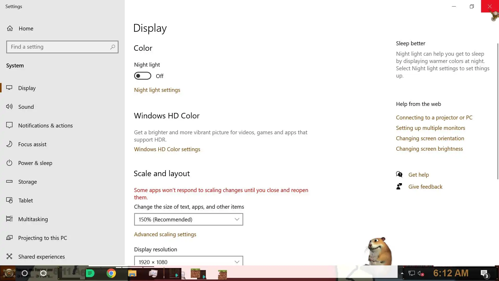Go to Multitasking settings page
Viewport: 499px width, 281px height.
coord(33,219)
